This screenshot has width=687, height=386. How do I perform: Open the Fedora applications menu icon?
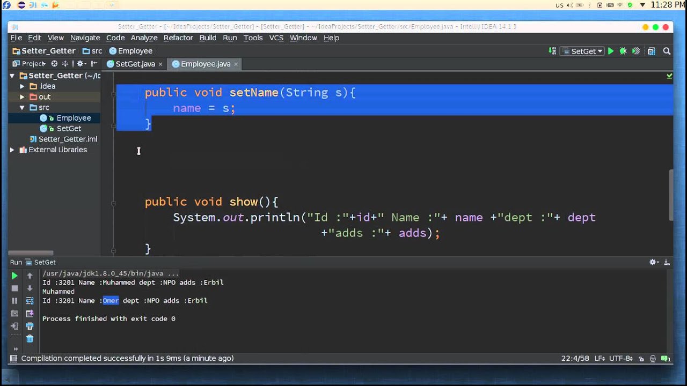(6, 5)
